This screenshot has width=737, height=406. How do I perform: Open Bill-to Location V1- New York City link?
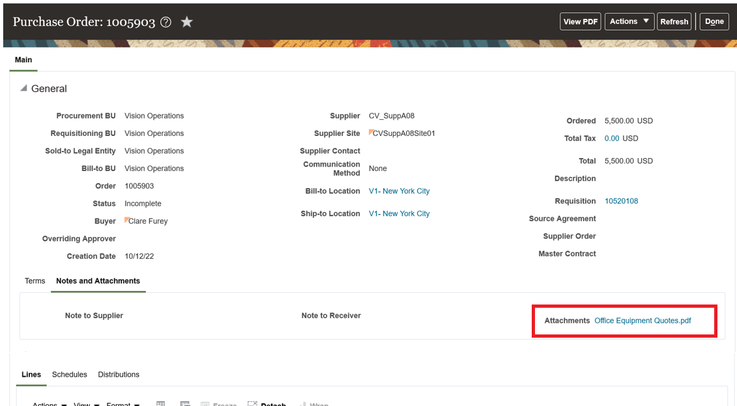399,191
